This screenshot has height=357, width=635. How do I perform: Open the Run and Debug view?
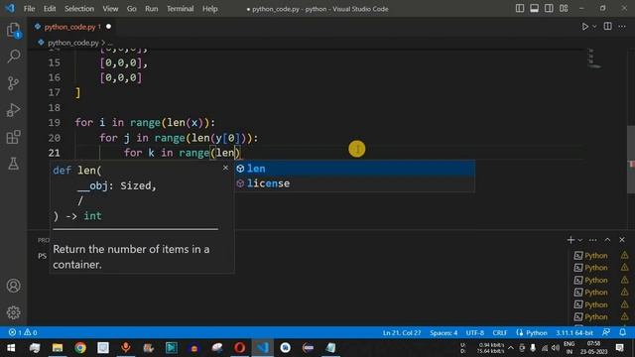coord(13,110)
